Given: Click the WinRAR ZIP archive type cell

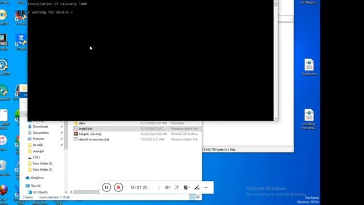Looking at the screenshot, I should click(x=184, y=134).
